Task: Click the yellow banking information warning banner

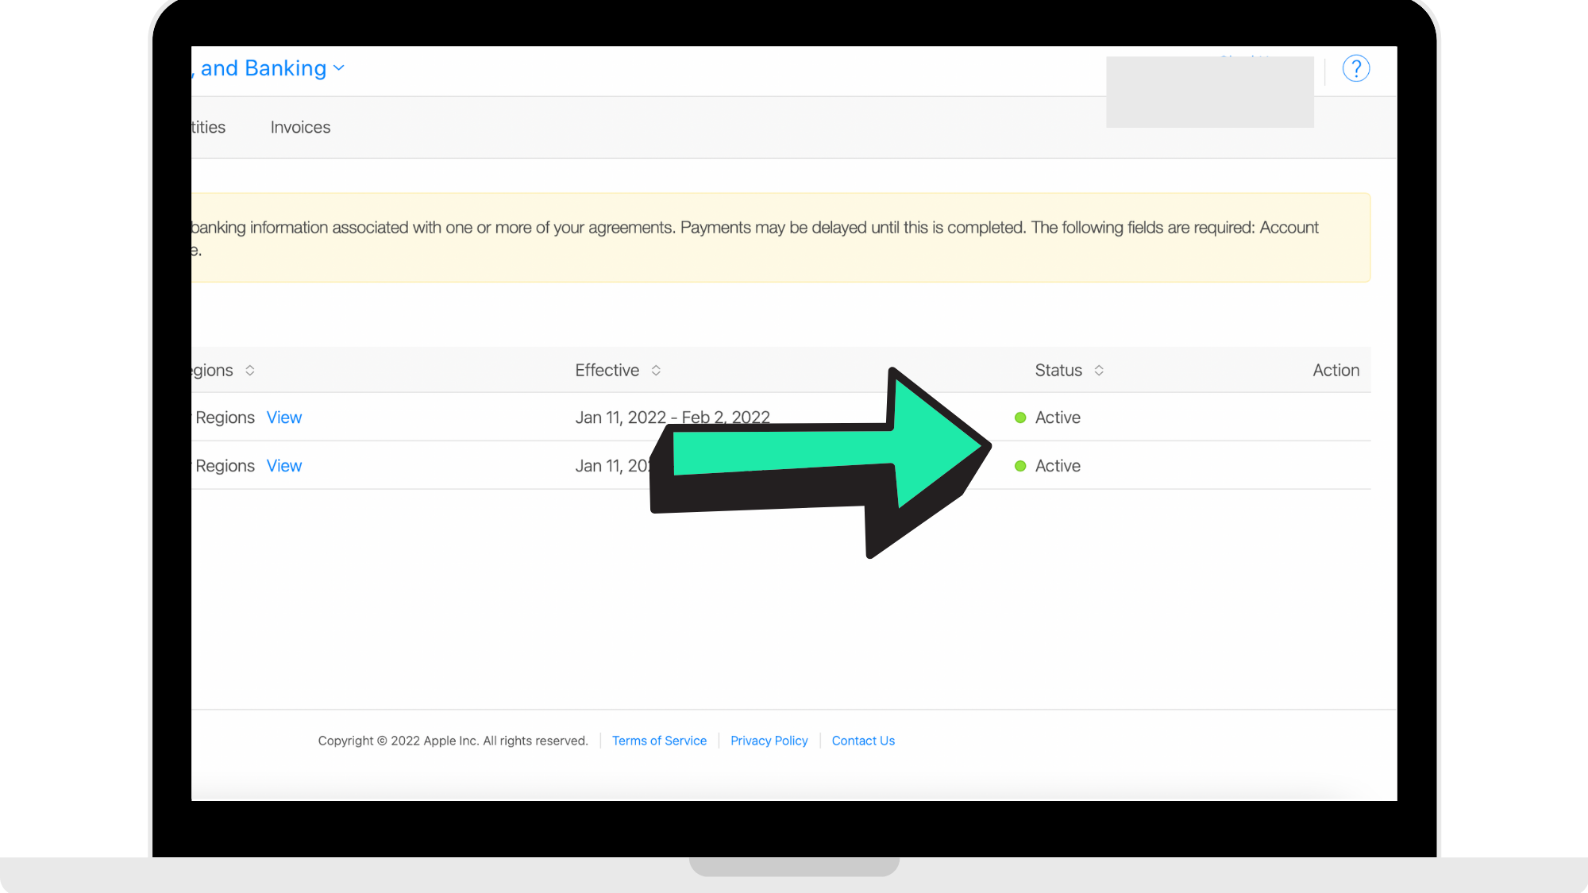Action: 778,238
